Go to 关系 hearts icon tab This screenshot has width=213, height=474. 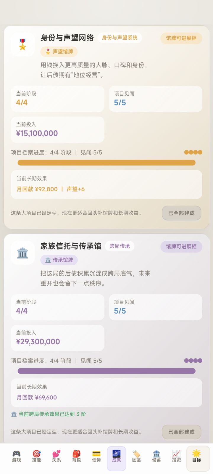click(57, 456)
